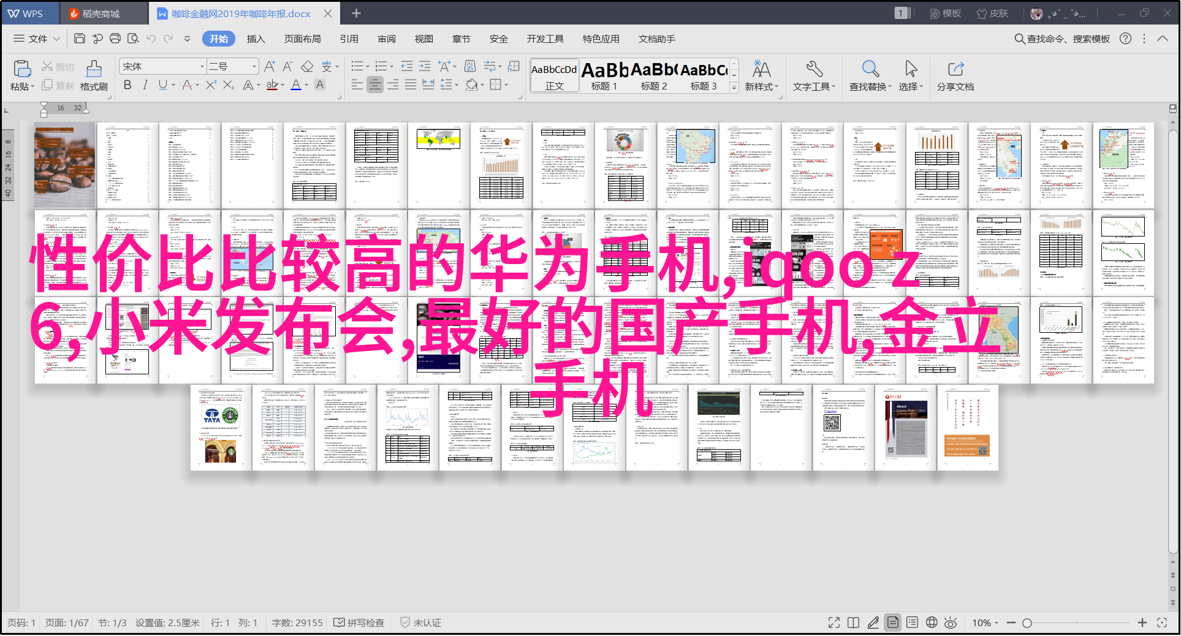Open the 文件 (File) menu
The image size is (1181, 636).
[x=37, y=39]
